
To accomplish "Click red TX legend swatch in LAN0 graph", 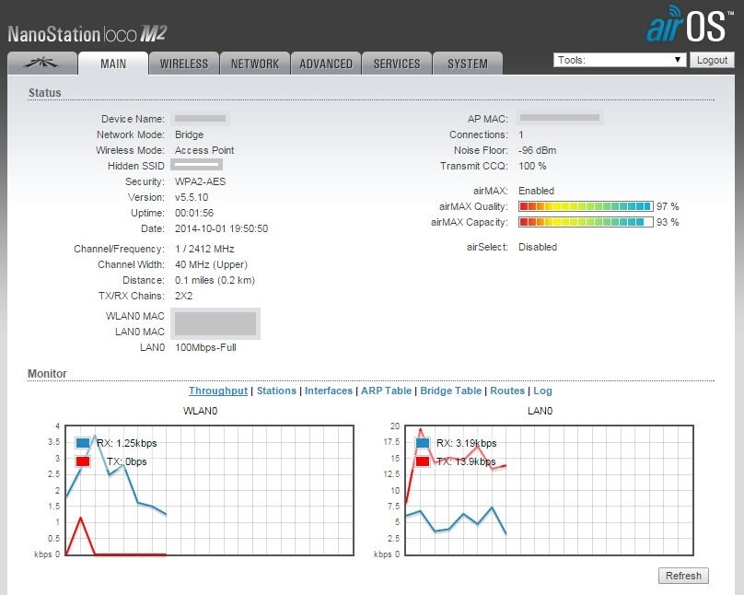I will point(423,461).
